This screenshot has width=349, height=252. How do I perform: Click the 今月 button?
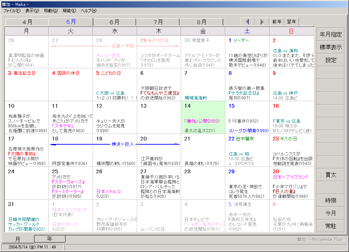click(x=331, y=213)
